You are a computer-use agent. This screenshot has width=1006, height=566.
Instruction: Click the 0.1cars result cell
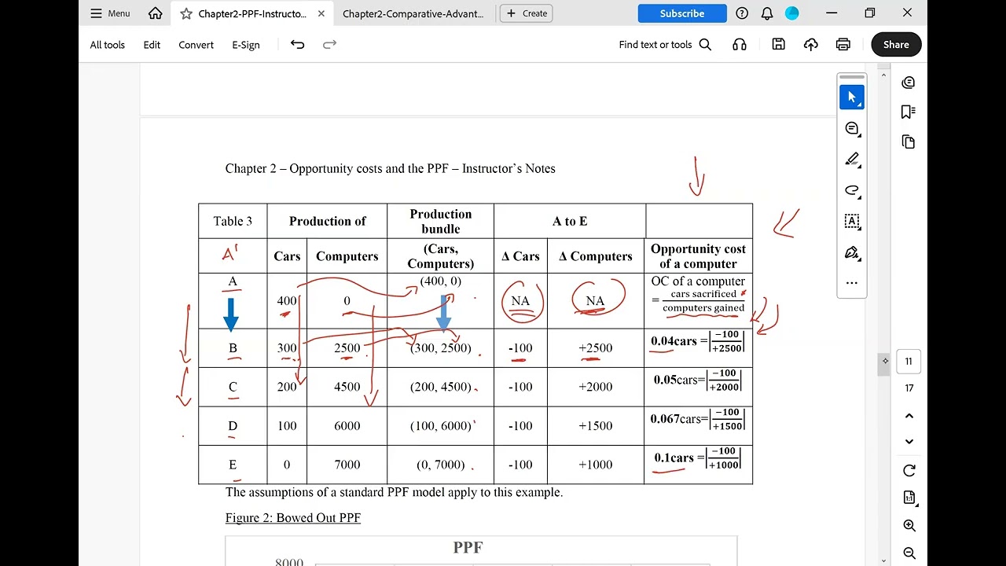(697, 458)
